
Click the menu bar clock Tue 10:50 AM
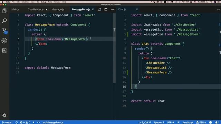point(203,2)
